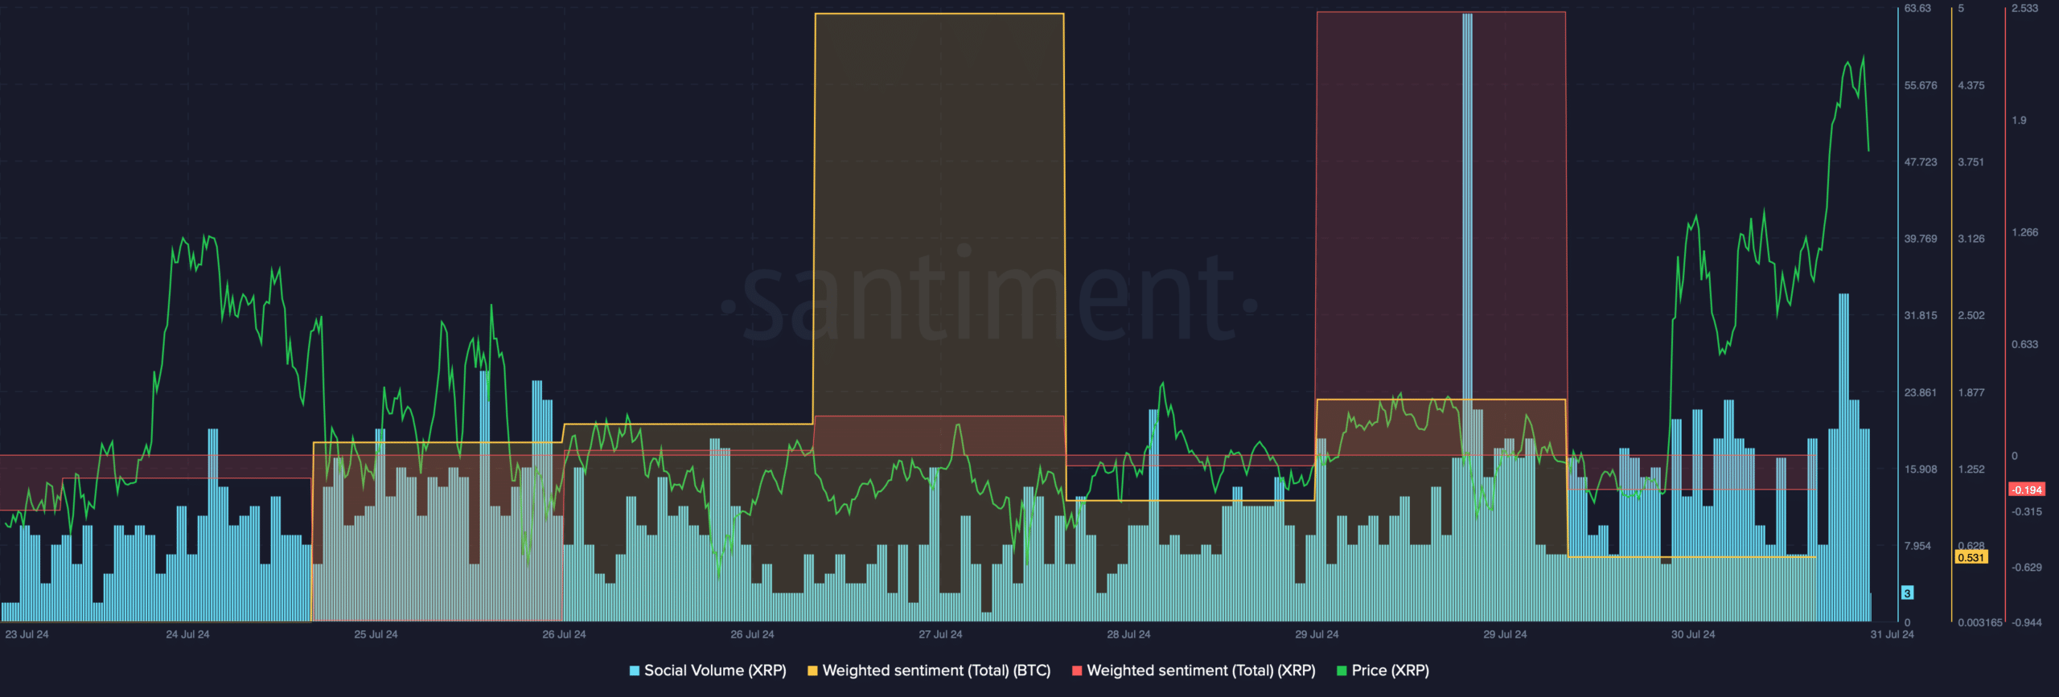Click the 28 Jul 24 date label

[1128, 634]
